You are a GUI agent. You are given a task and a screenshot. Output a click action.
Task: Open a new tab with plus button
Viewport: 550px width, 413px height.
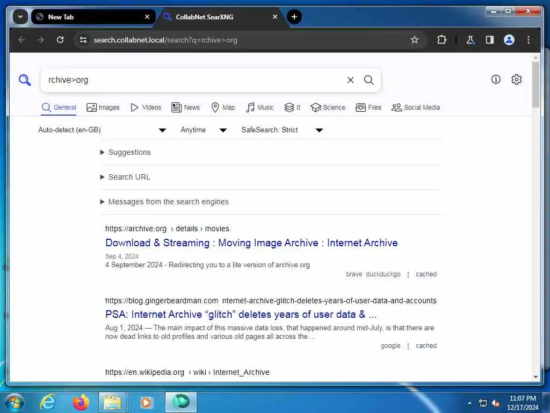tap(294, 17)
